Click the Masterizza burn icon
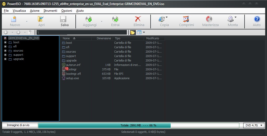Viewport: 267px width, 136px height. (209, 19)
